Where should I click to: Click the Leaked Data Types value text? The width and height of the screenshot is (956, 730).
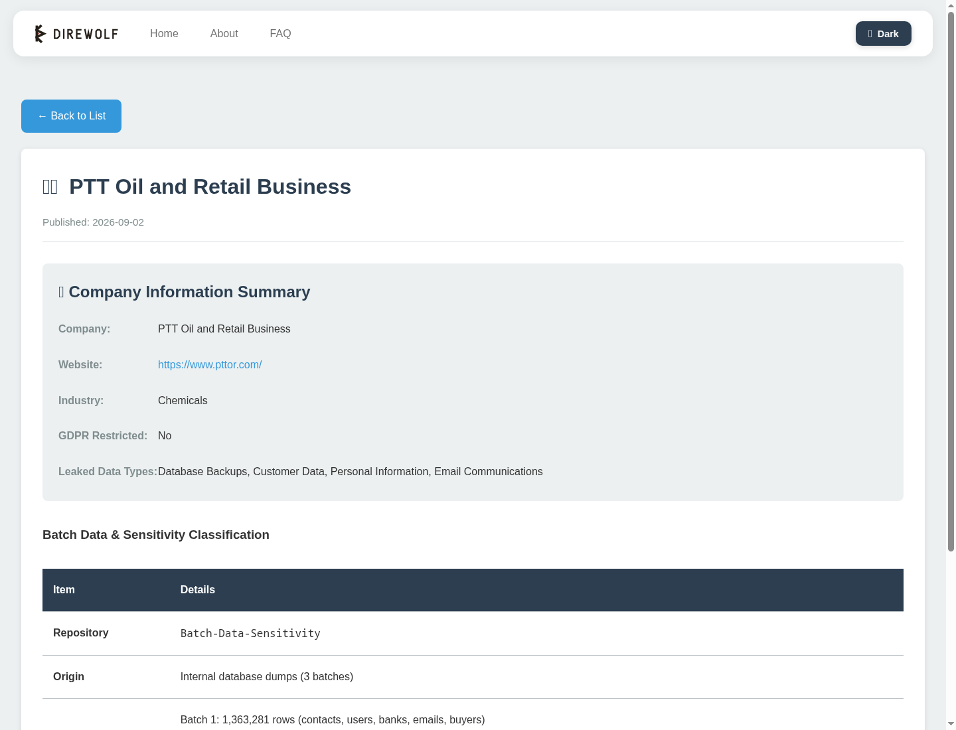(x=351, y=472)
